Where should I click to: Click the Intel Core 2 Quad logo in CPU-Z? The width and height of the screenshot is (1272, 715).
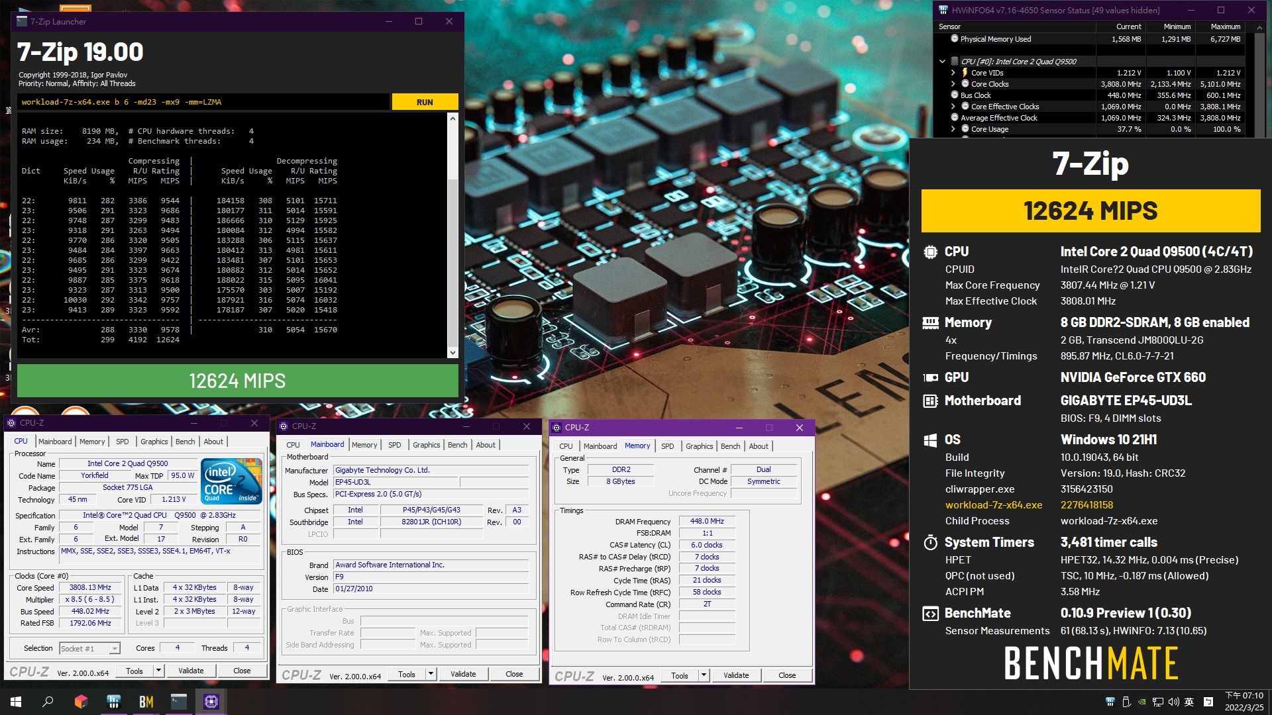(x=231, y=481)
